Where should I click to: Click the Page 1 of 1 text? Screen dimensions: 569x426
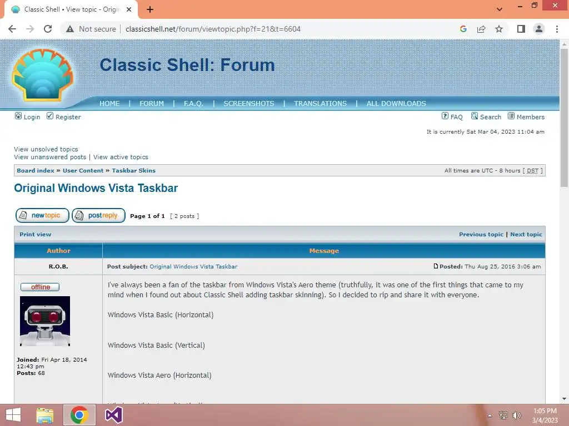pyautogui.click(x=147, y=216)
